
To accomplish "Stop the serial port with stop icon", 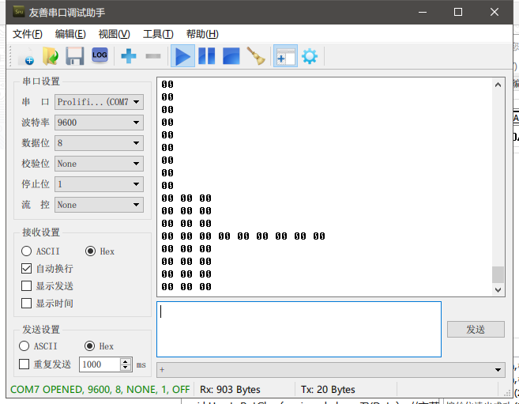I will click(231, 56).
